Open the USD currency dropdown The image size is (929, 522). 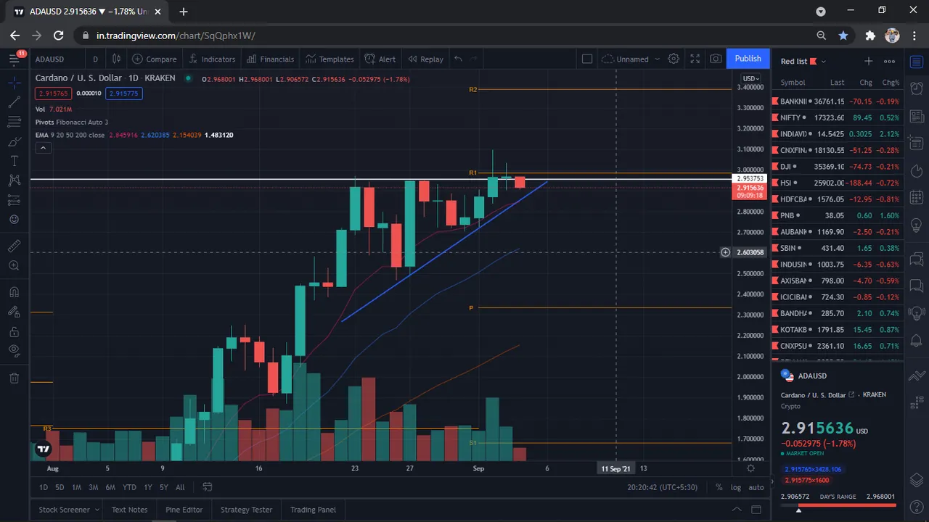(x=750, y=78)
